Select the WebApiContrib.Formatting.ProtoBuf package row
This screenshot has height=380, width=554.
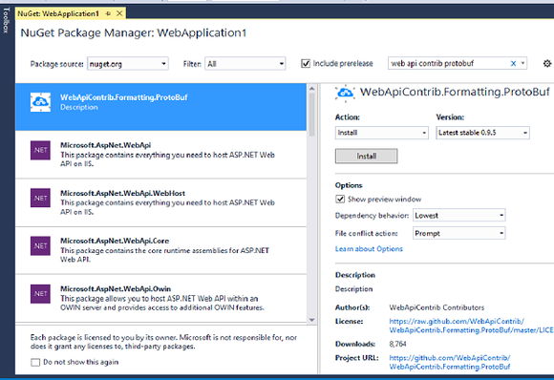point(161,107)
